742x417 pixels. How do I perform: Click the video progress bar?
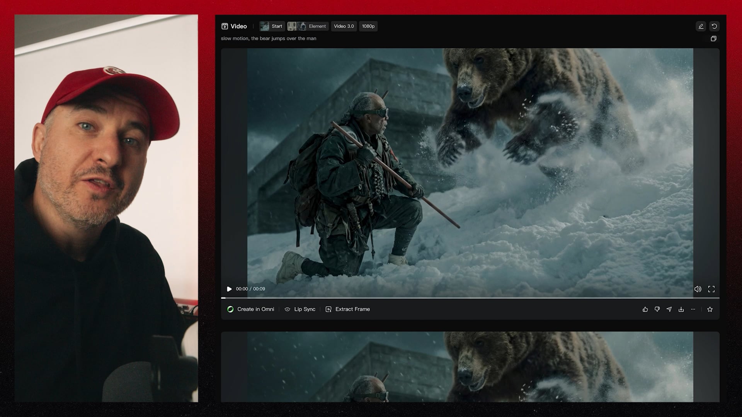(470, 298)
